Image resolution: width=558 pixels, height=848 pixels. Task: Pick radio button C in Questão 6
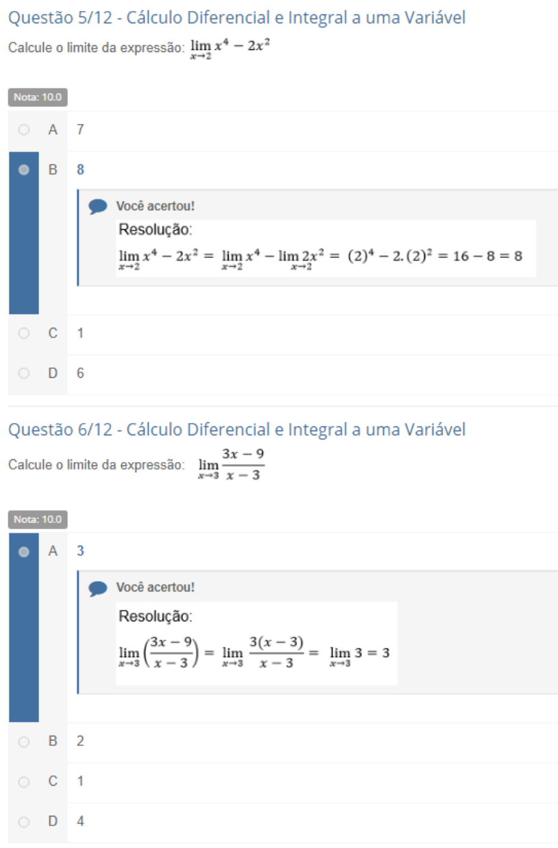[x=24, y=781]
